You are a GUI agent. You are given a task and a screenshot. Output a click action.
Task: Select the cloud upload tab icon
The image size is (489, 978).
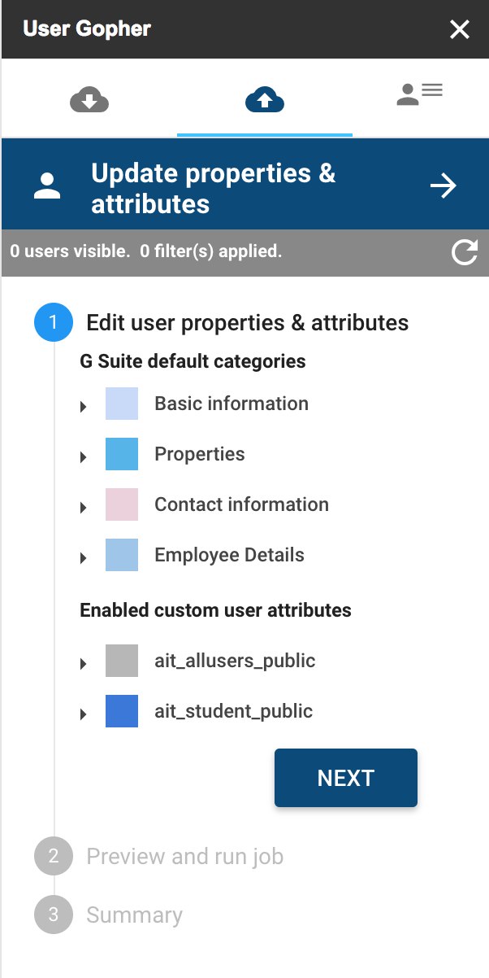click(x=265, y=101)
